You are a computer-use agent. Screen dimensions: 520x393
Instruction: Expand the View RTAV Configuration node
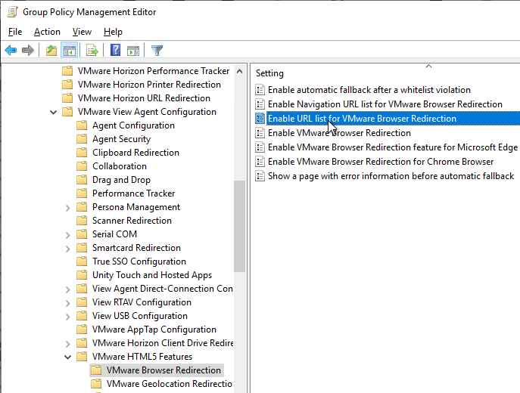67,302
